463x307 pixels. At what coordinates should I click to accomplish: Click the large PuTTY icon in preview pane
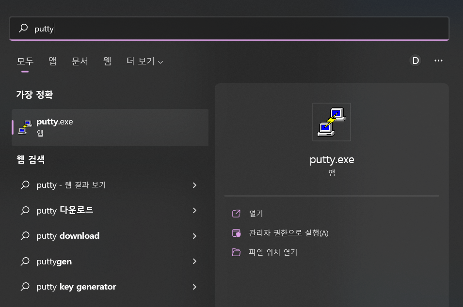pyautogui.click(x=332, y=122)
